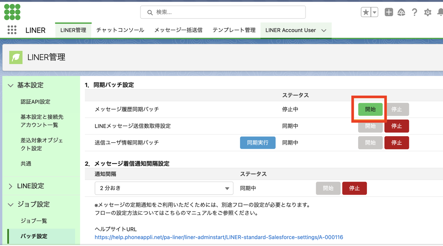Stop the LINEメッセージ送信数取得設定 batch

pos(396,126)
